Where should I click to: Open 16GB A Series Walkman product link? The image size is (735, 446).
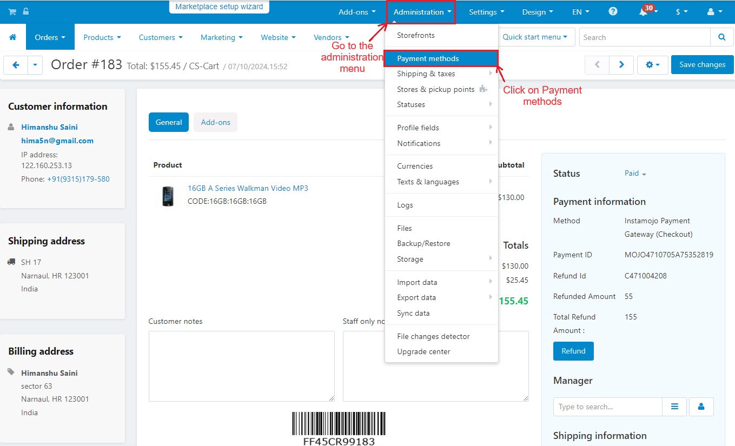click(x=248, y=188)
